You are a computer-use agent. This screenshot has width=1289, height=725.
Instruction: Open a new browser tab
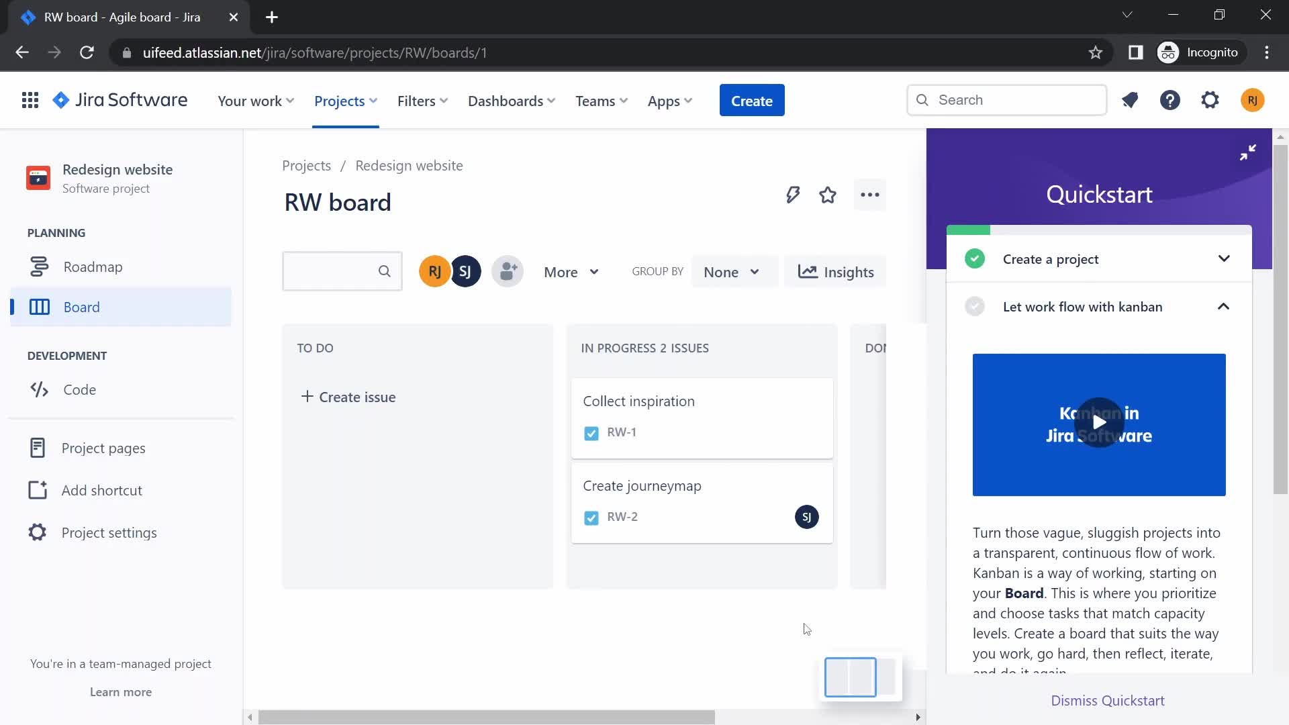[x=272, y=17]
